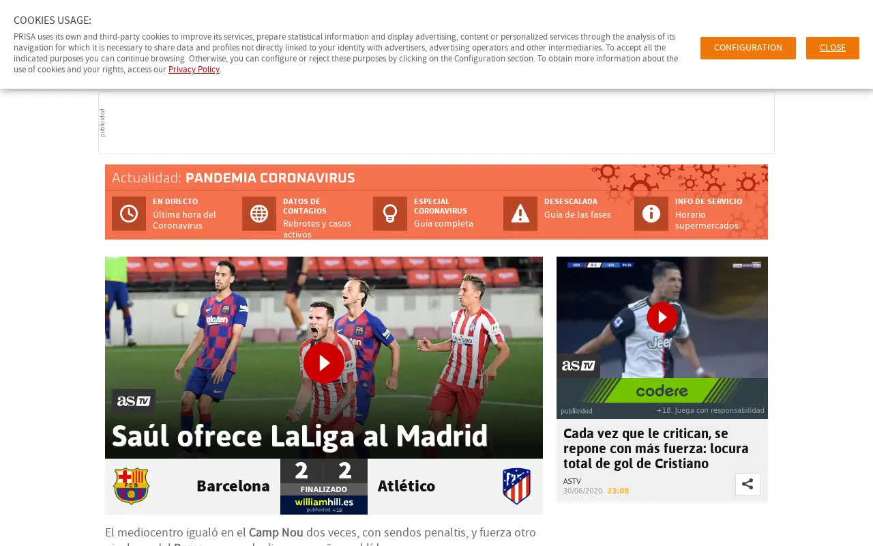Click the info icon for Info de Servicio
Image resolution: width=873 pixels, height=546 pixels.
[651, 214]
